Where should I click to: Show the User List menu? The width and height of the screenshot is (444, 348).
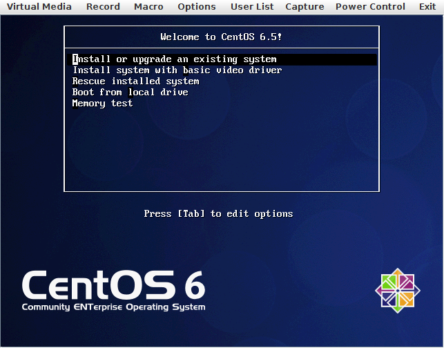252,7
